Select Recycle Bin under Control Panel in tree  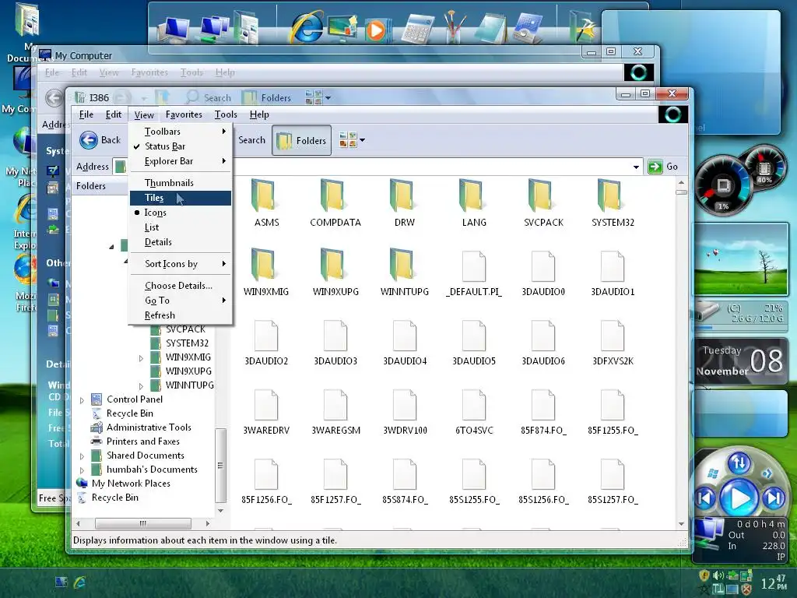click(x=130, y=413)
